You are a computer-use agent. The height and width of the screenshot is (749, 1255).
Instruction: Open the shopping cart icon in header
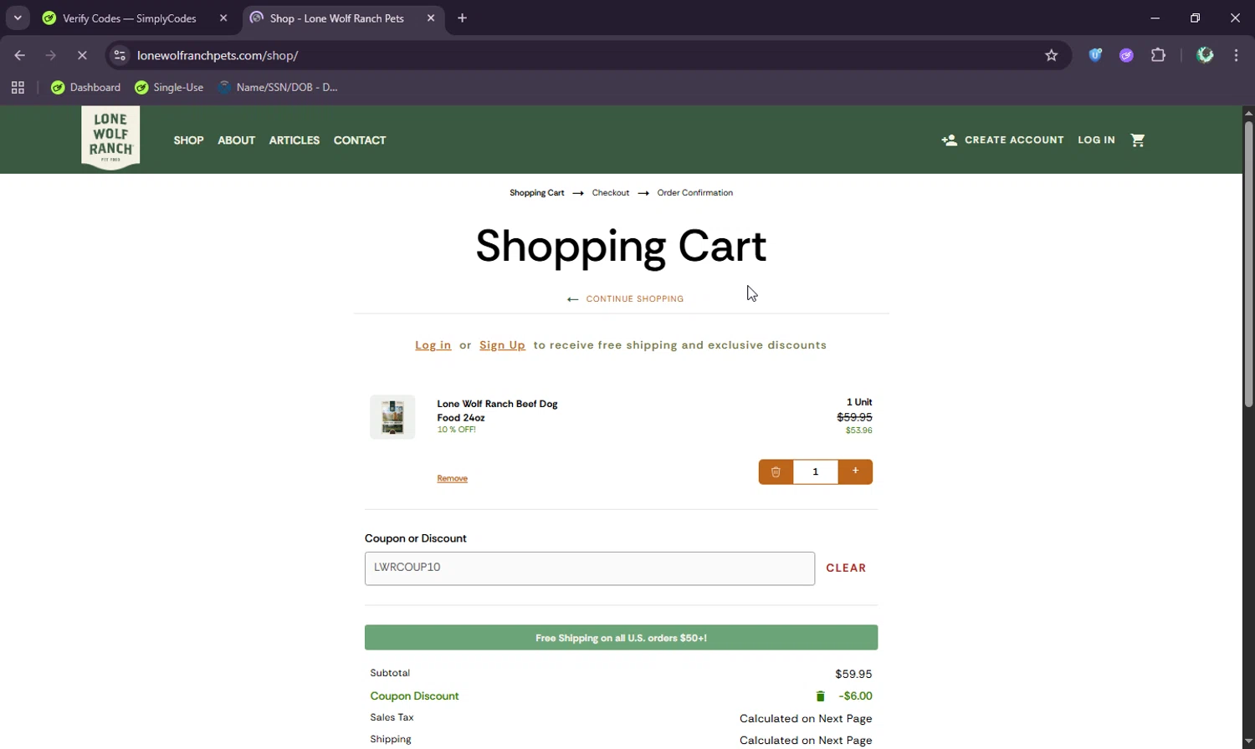1137,140
